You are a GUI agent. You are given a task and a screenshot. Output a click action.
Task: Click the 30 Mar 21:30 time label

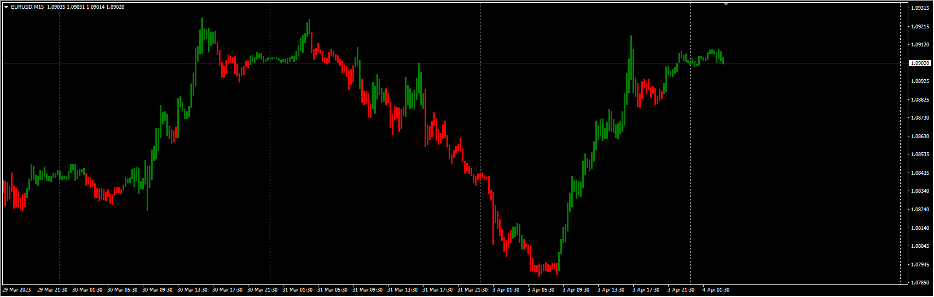pos(262,290)
